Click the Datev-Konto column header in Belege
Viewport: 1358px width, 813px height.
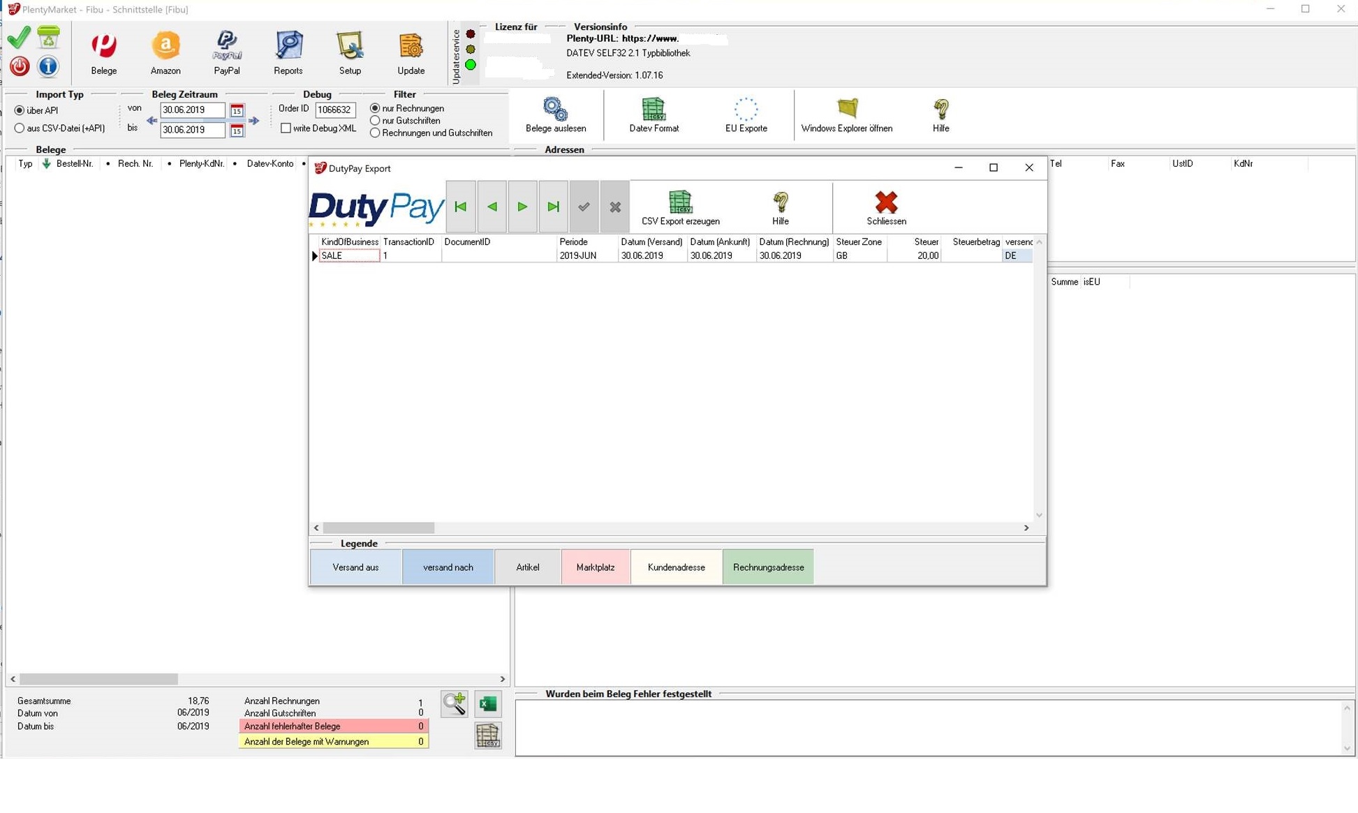[x=270, y=164]
